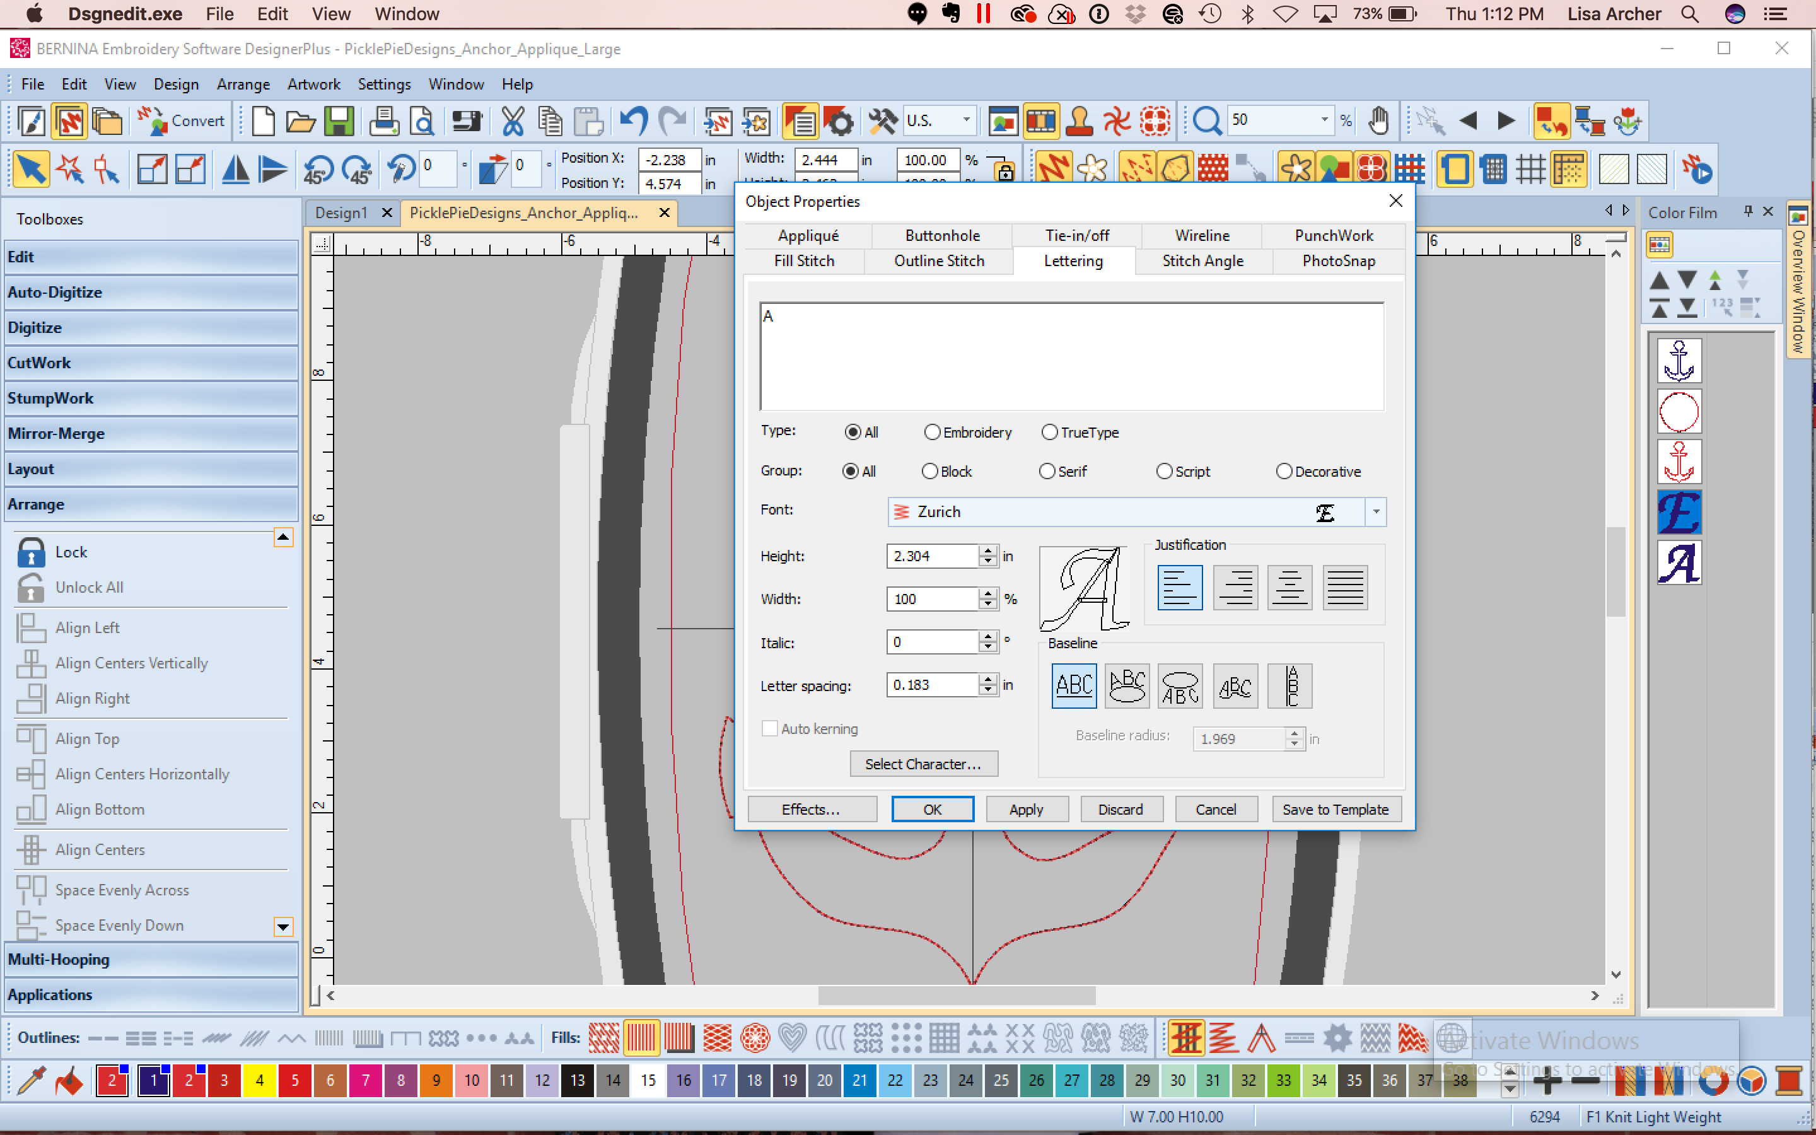Increase the lettering Height stepper
The width and height of the screenshot is (1816, 1135).
[x=988, y=550]
